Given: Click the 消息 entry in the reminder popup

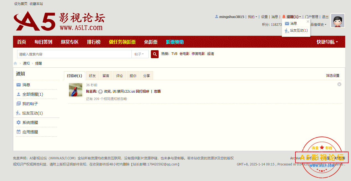Looking at the screenshot, I should pyautogui.click(x=294, y=24).
